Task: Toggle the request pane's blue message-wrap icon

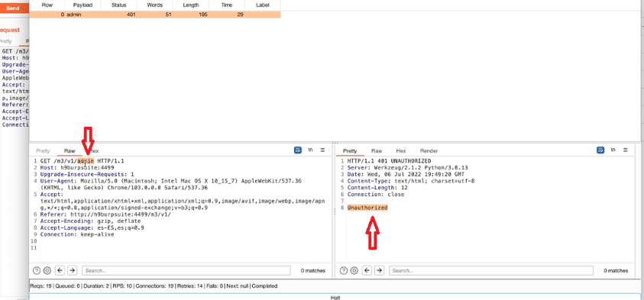Action: [298, 150]
